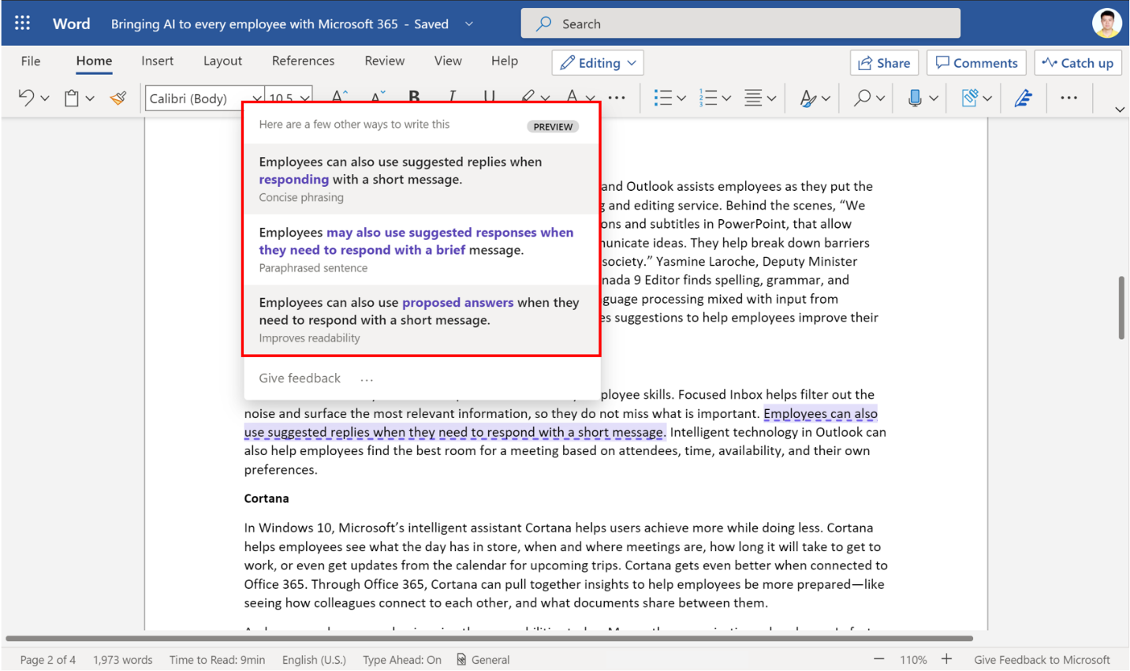Viewport: 1130px width, 671px height.
Task: Increase the font size
Action: point(339,96)
